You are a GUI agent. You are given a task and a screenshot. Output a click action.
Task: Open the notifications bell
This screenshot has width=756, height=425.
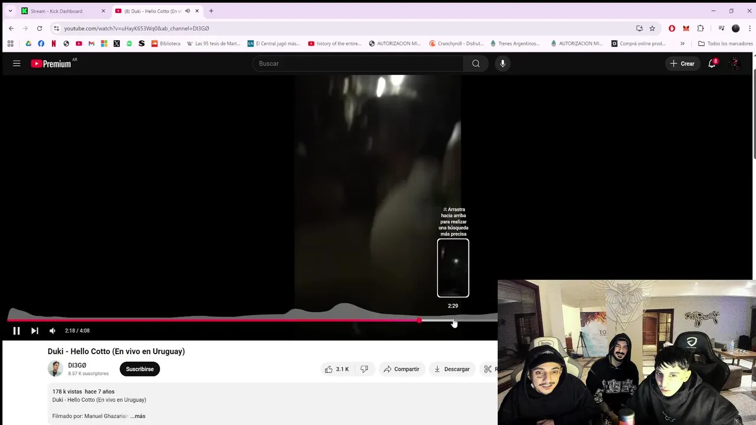pyautogui.click(x=712, y=63)
